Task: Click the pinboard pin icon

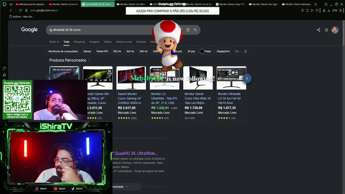Action: click(302, 11)
